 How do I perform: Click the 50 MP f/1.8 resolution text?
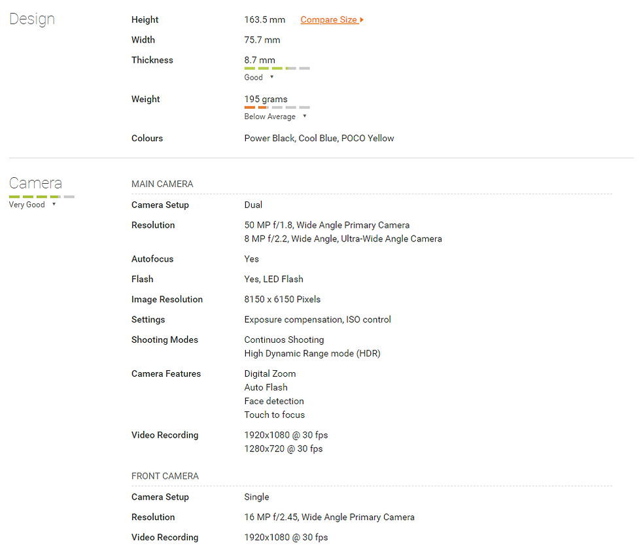[326, 225]
